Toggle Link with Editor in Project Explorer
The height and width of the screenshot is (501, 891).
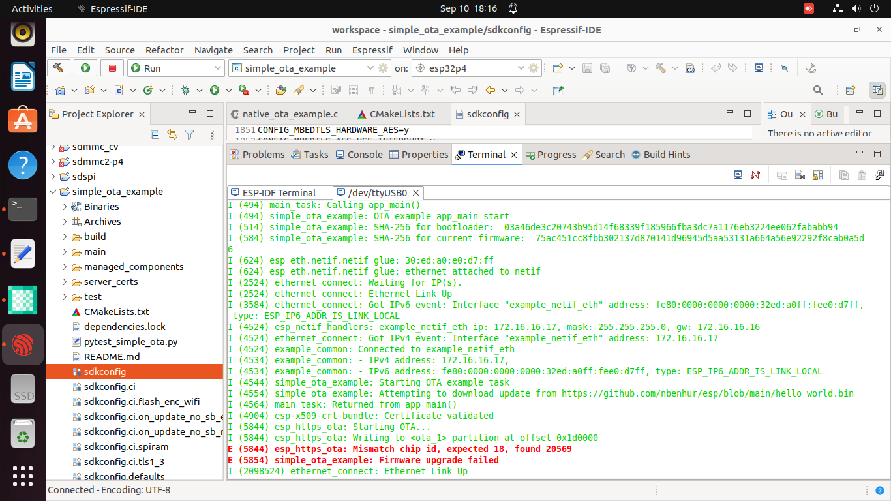click(172, 134)
